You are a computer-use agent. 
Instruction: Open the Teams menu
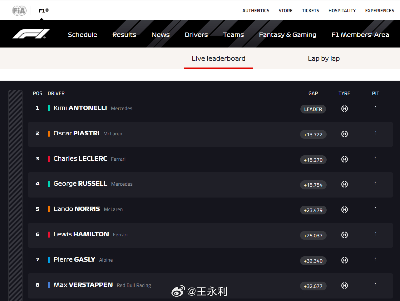234,35
